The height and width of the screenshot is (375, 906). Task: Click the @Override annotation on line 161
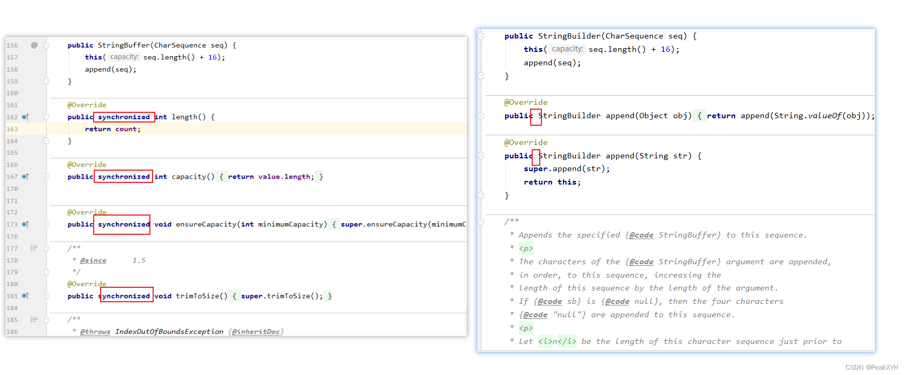point(87,105)
